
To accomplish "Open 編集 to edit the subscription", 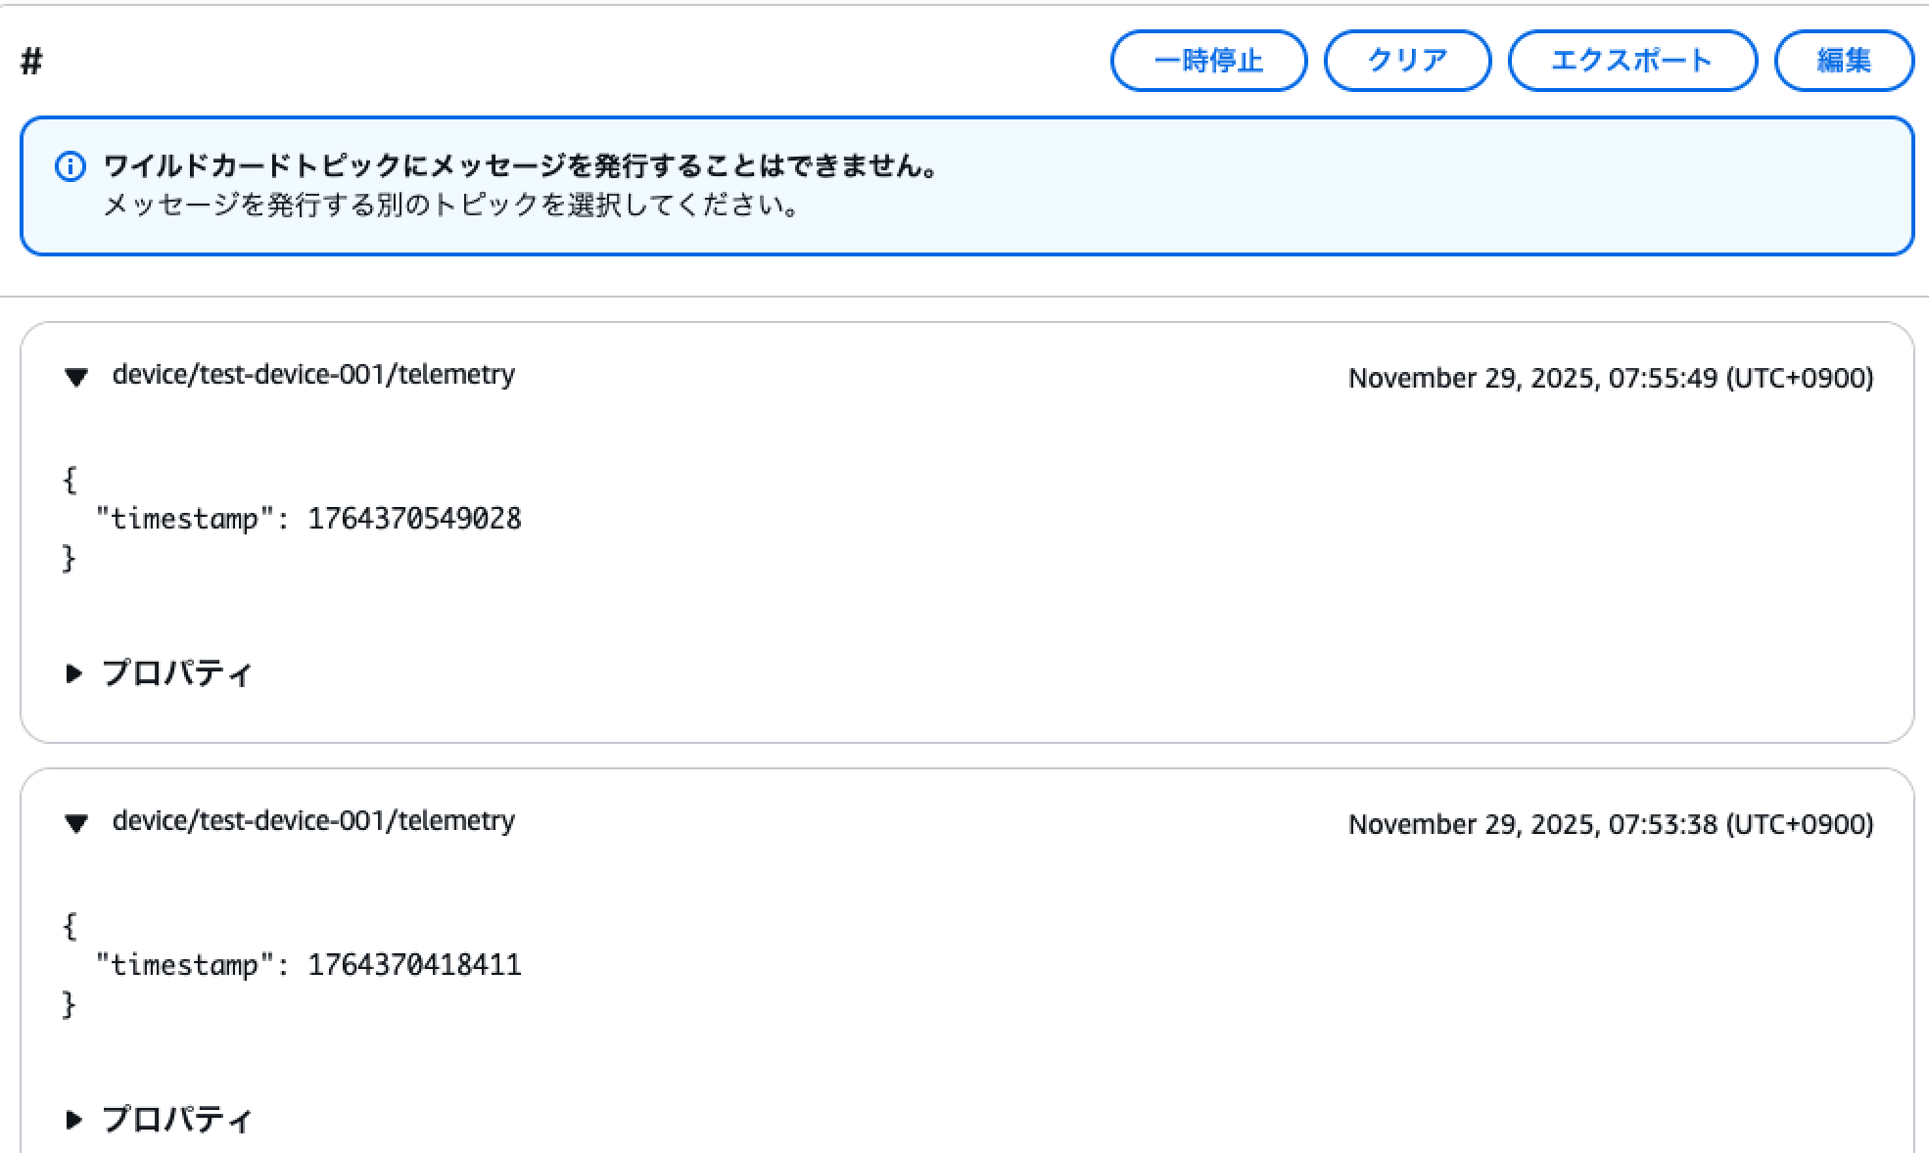I will (x=1843, y=61).
